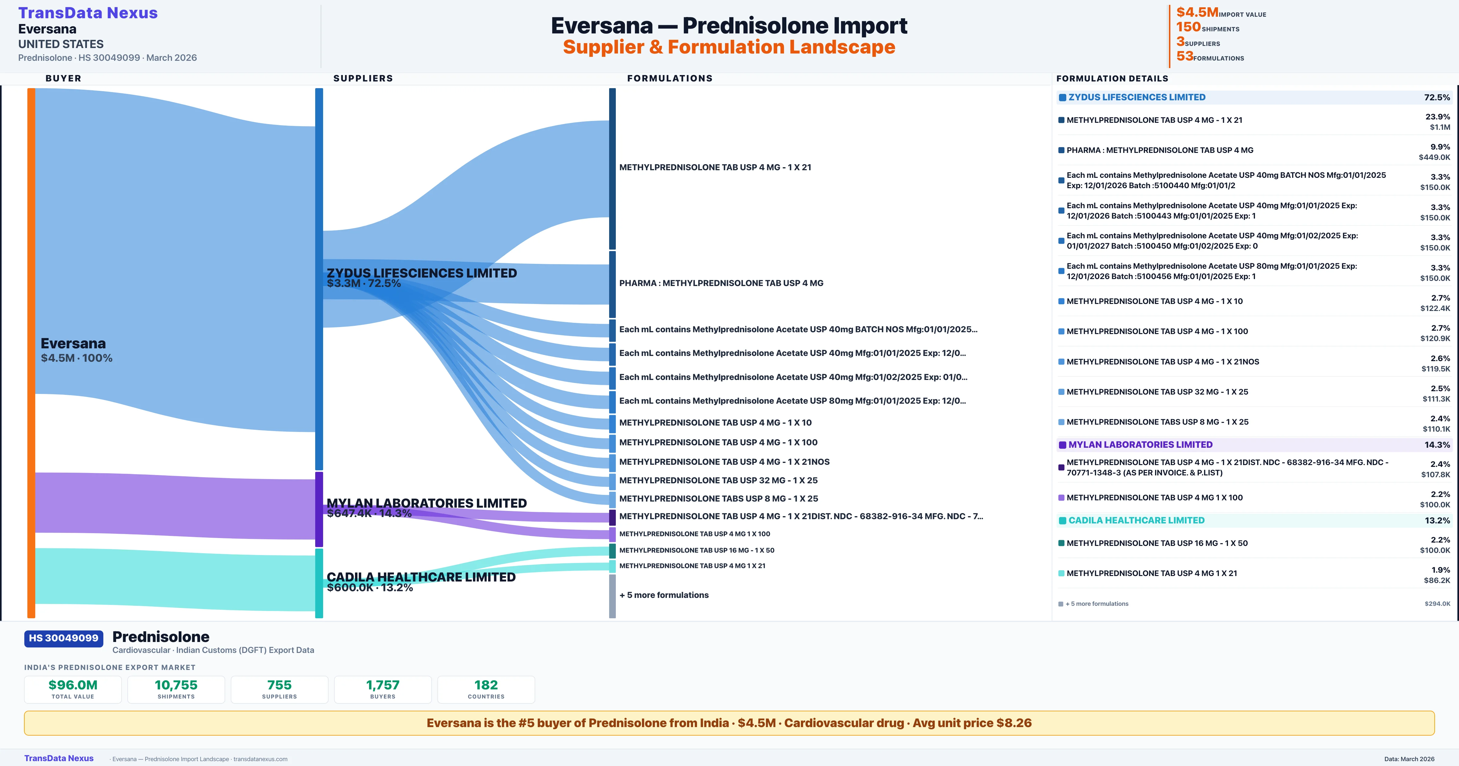Click the gray '+ 5 more formulations' node bar

coord(612,596)
